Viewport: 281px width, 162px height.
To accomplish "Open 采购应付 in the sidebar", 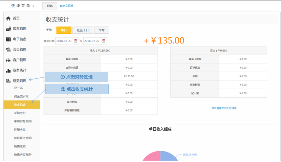I will click(x=20, y=113).
